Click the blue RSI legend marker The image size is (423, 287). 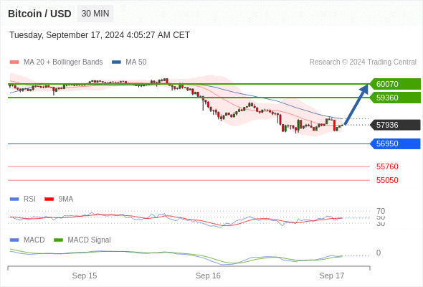tap(14, 199)
